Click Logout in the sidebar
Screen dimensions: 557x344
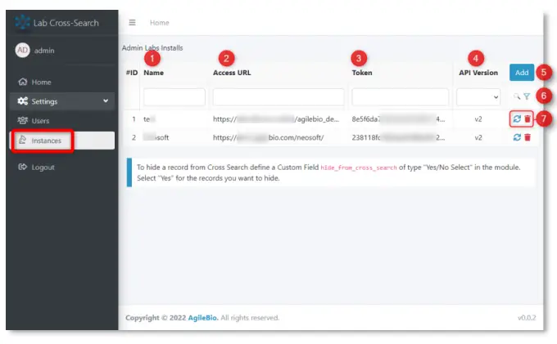coord(62,168)
